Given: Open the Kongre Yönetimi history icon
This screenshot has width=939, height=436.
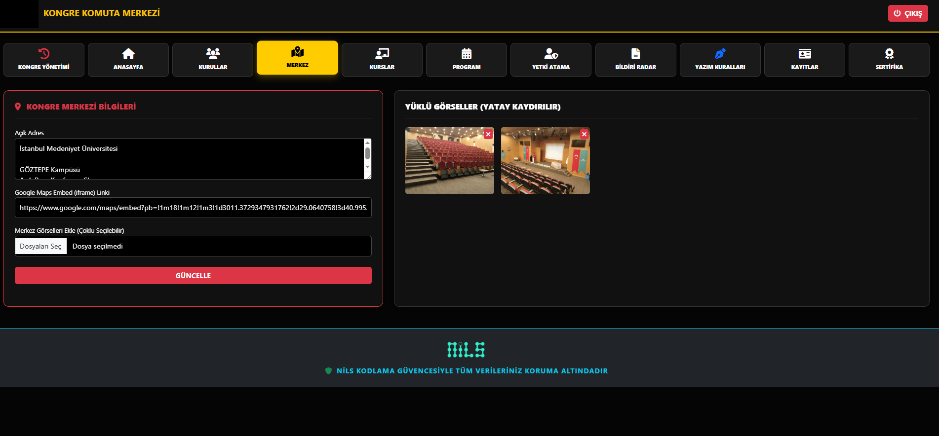Looking at the screenshot, I should coord(44,54).
